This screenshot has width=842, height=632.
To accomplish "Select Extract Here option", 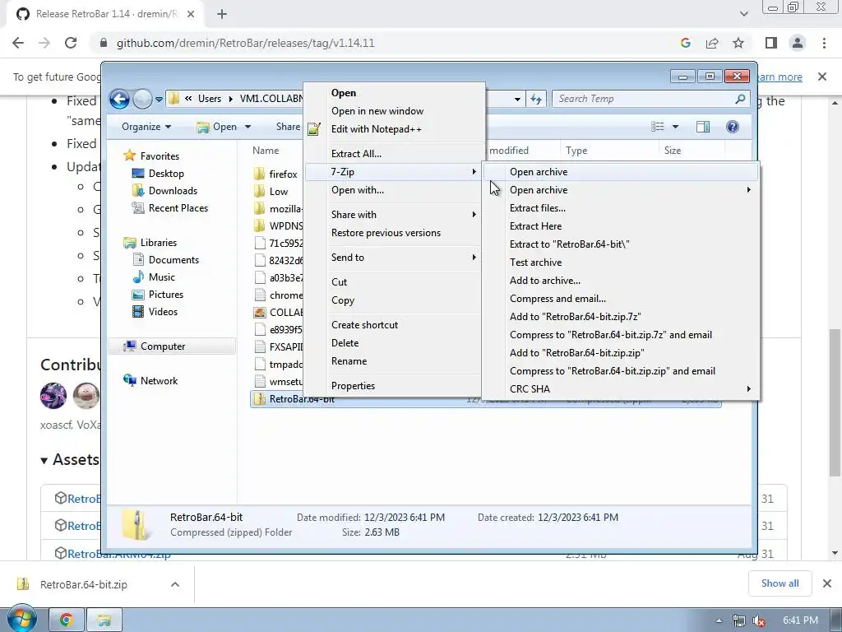I will (622, 226).
